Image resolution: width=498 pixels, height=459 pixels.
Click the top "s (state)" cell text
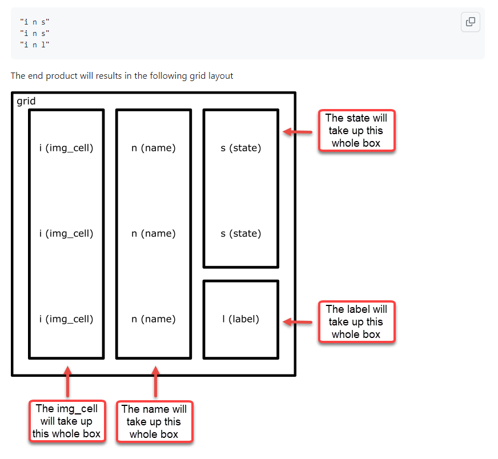240,148
